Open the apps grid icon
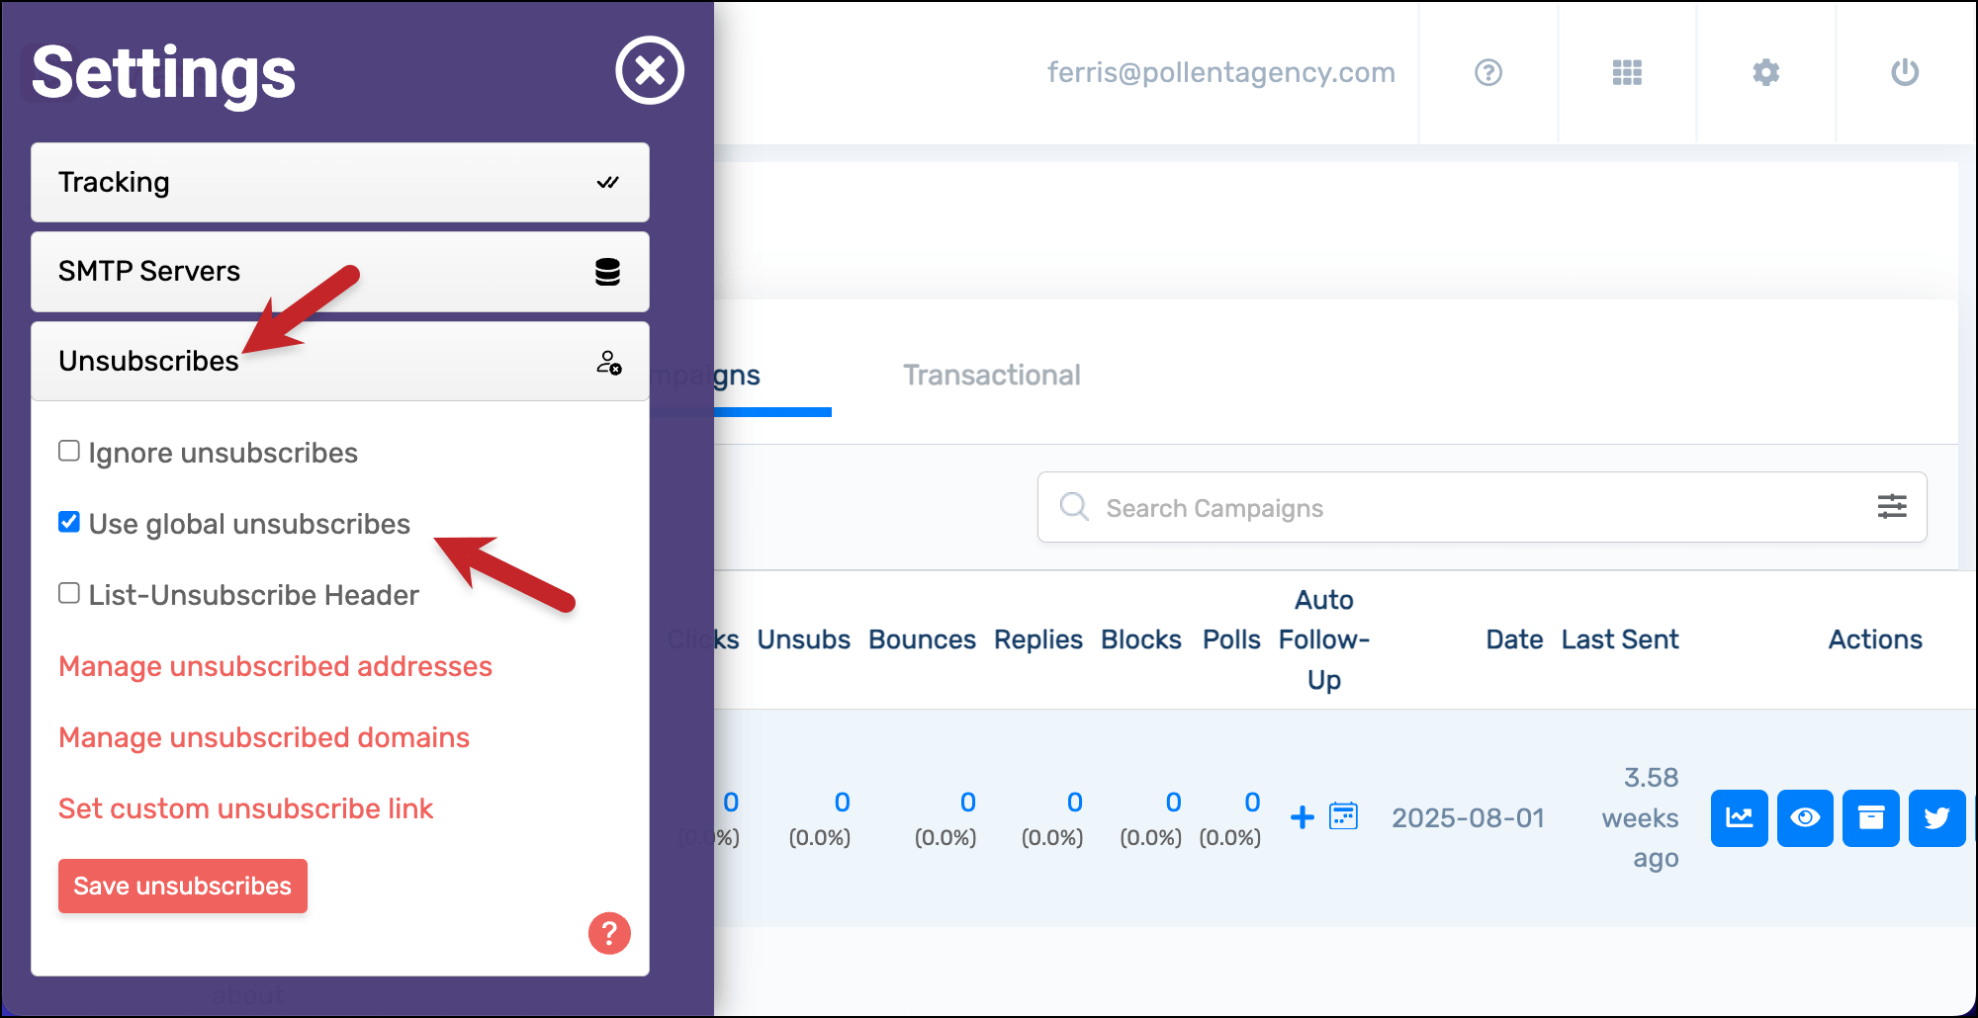1978x1018 pixels. pyautogui.click(x=1627, y=72)
